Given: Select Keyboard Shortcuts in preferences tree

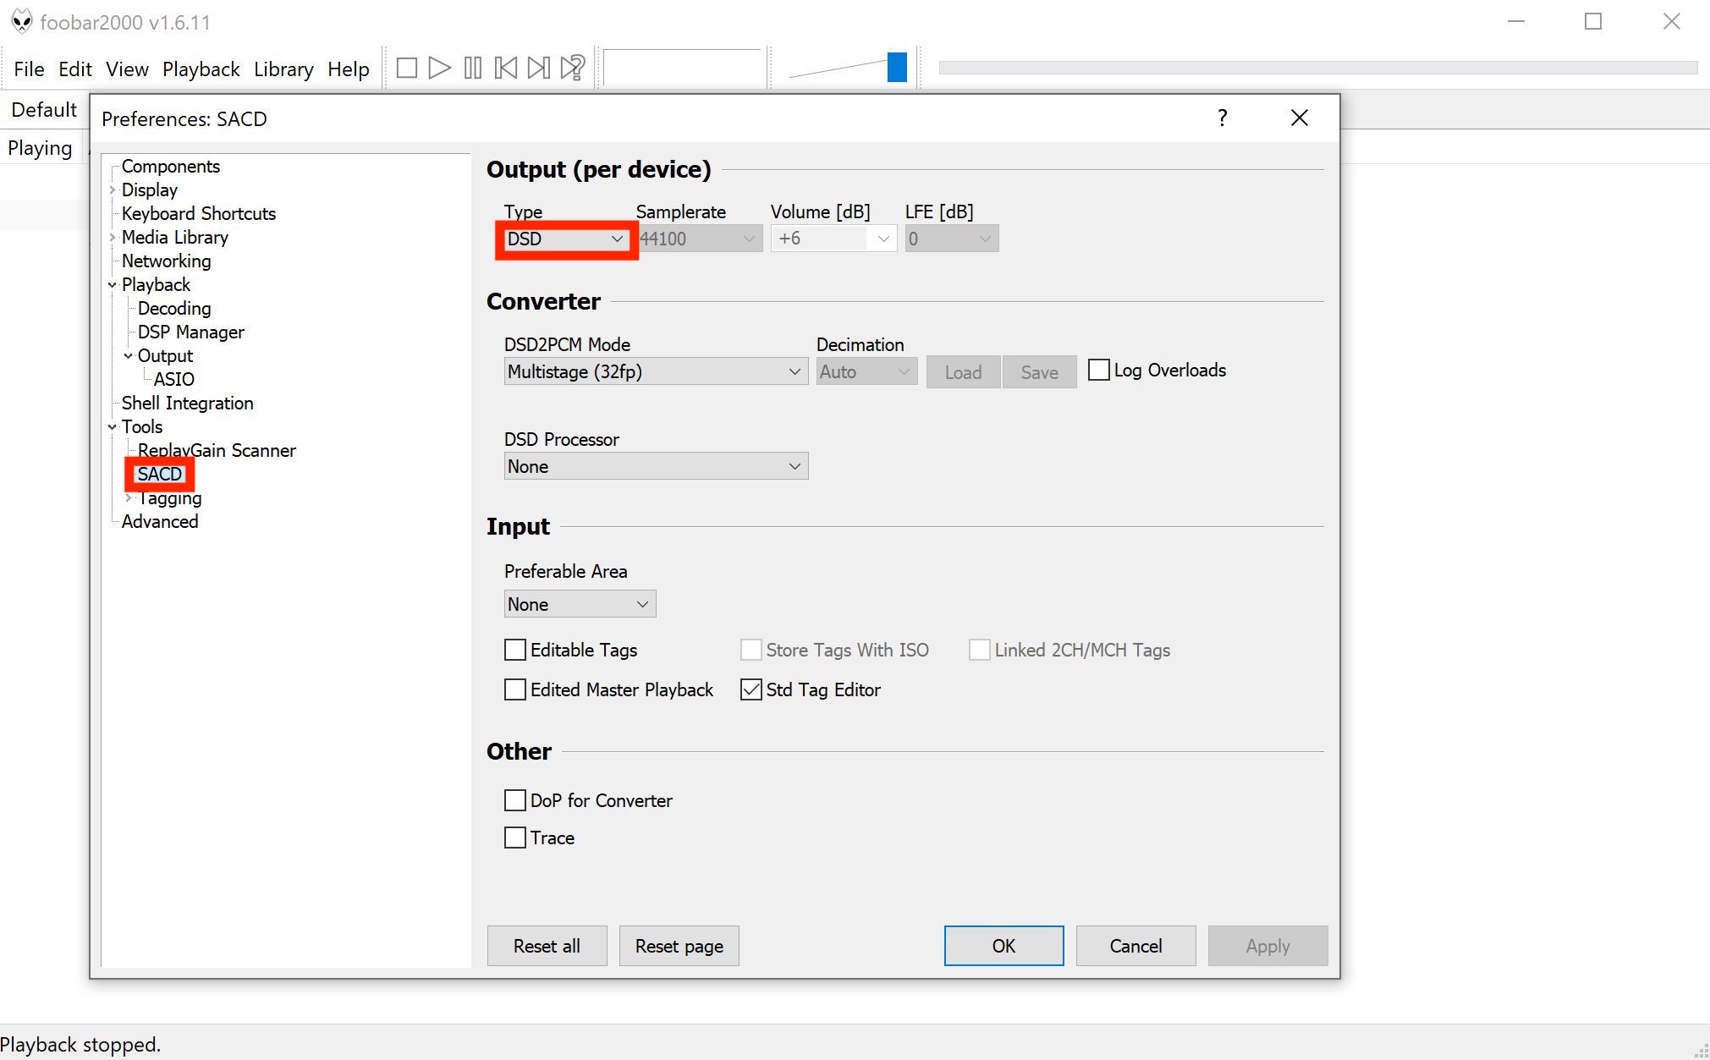Looking at the screenshot, I should point(198,214).
